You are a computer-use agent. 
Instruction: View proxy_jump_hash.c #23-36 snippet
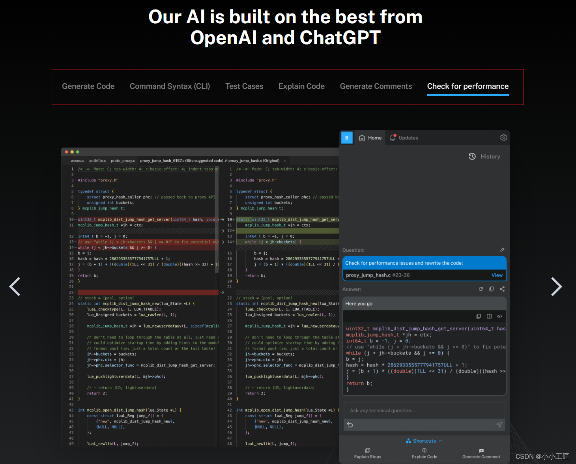(497, 275)
